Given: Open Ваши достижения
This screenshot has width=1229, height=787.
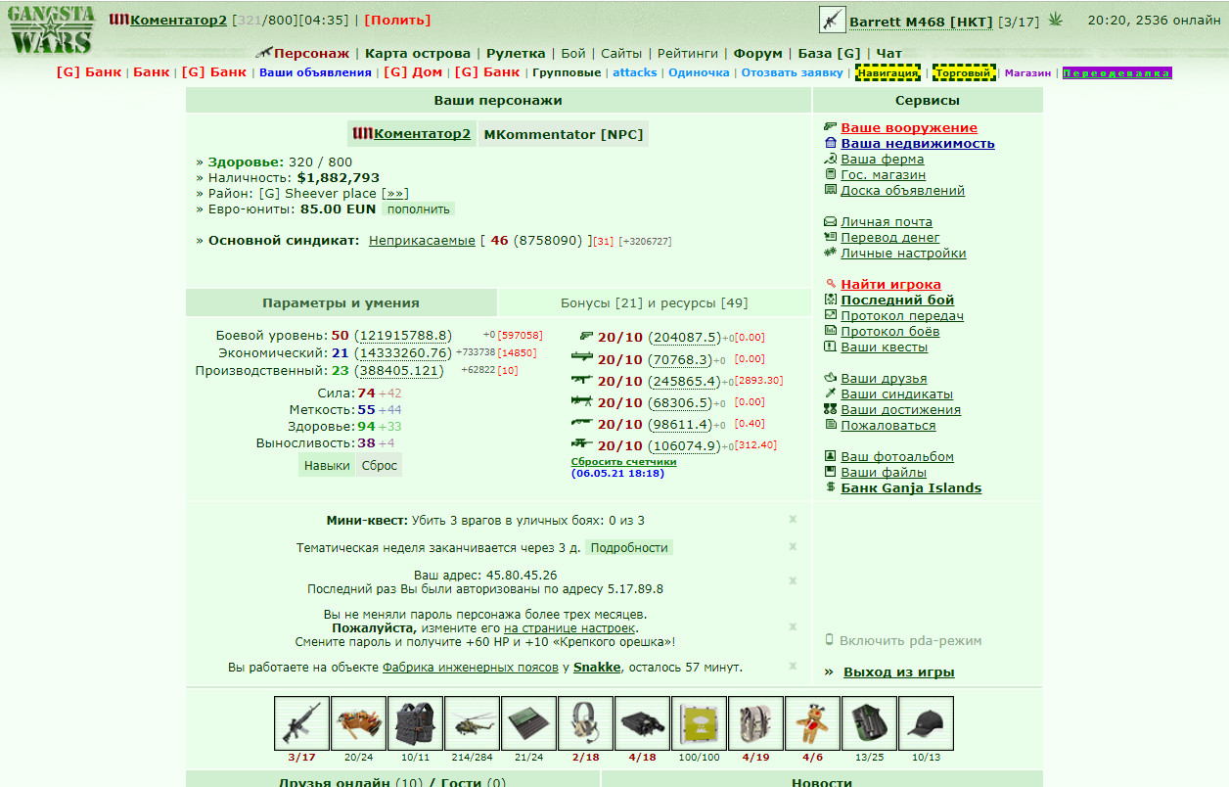Looking at the screenshot, I should [x=900, y=410].
